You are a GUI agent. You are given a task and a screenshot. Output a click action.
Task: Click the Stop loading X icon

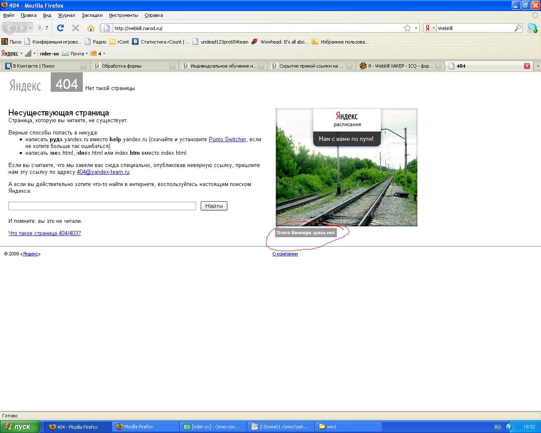click(x=76, y=28)
